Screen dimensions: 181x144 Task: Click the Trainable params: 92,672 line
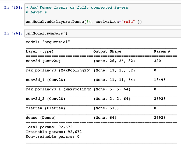pos(54,132)
